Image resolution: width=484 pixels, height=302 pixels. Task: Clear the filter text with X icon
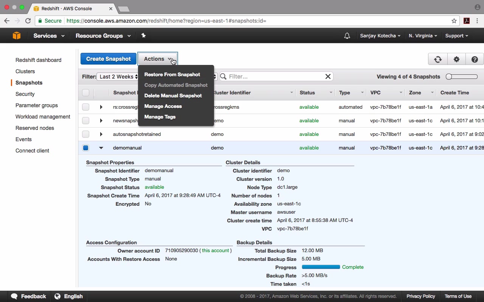pyautogui.click(x=328, y=77)
